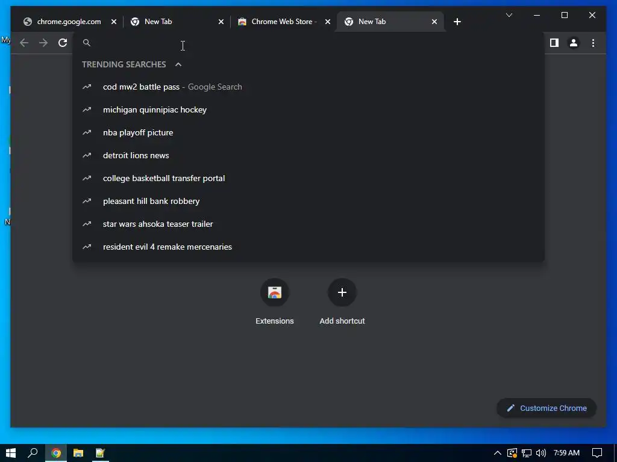617x462 pixels.
Task: Go back using the back arrow
Action: pyautogui.click(x=24, y=43)
